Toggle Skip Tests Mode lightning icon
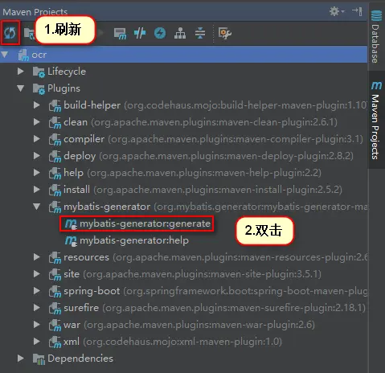 point(160,33)
